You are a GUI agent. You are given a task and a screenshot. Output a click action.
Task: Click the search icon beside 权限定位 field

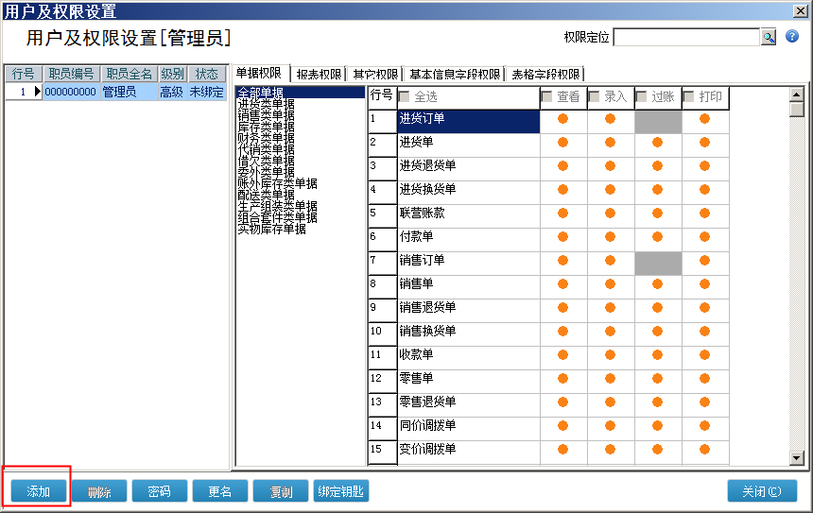point(768,37)
